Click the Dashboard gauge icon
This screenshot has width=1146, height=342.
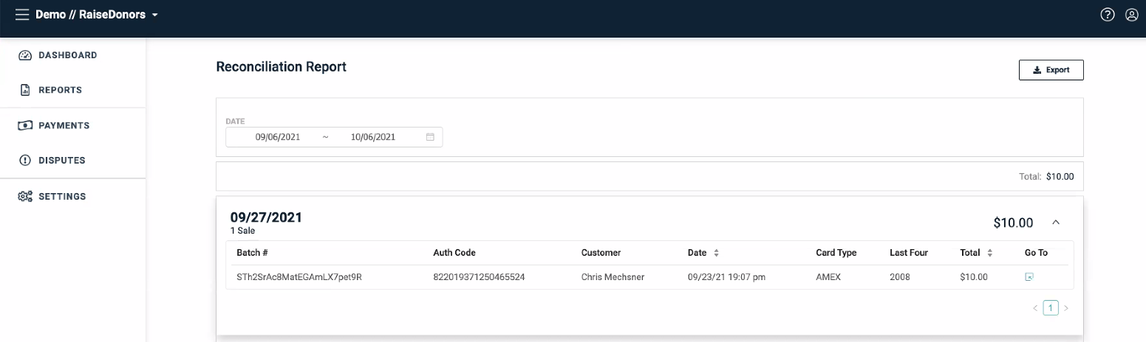pyautogui.click(x=25, y=55)
